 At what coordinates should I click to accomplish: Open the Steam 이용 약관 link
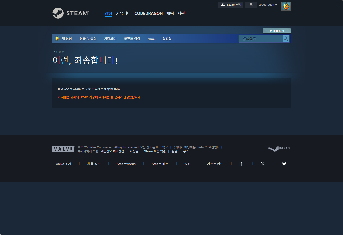155,151
